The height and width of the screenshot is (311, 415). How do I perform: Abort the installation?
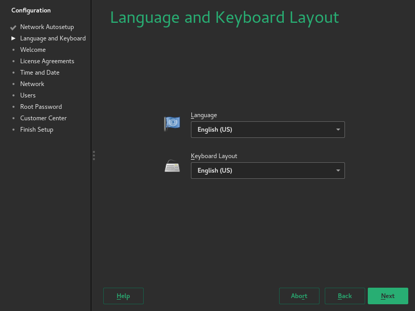point(299,296)
